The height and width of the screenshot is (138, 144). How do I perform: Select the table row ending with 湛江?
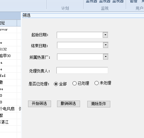pyautogui.click(x=10, y=122)
